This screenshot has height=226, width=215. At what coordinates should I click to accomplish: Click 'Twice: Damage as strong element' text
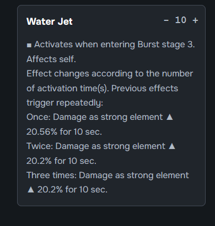point(96,146)
